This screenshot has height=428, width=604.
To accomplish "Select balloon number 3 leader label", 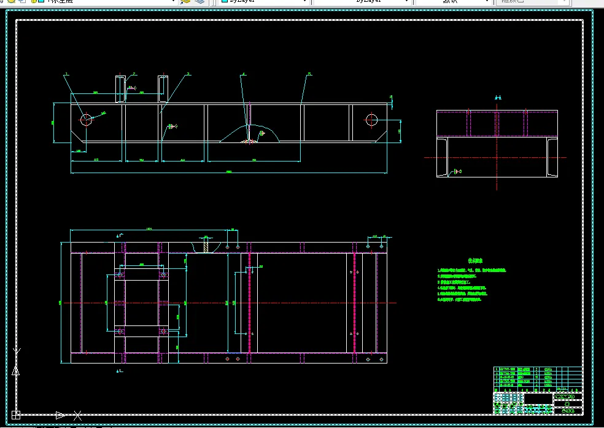I will click(x=188, y=74).
